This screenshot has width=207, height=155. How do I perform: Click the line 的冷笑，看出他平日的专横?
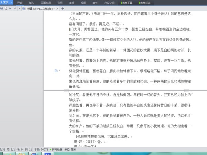tap(130, 95)
